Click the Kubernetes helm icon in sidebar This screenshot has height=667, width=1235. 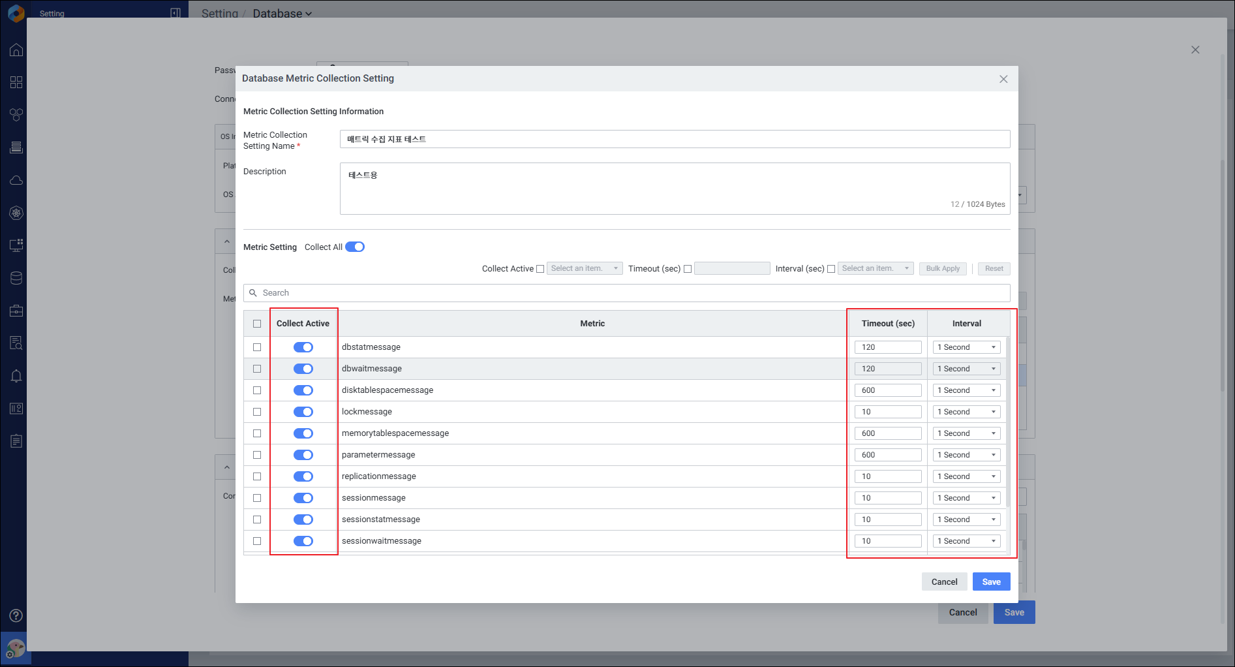click(16, 213)
